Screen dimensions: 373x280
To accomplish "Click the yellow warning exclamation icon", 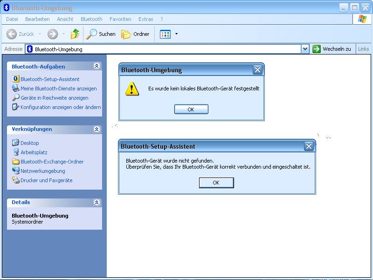I will (x=132, y=89).
